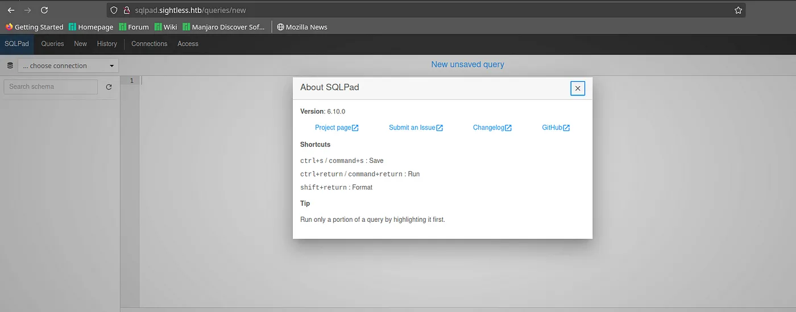Click the Shortcuts heading
The width and height of the screenshot is (796, 312).
[x=315, y=145]
